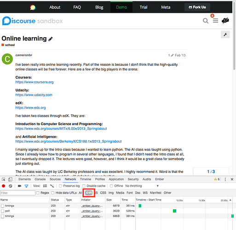Select the XHR filter type

tap(89, 193)
